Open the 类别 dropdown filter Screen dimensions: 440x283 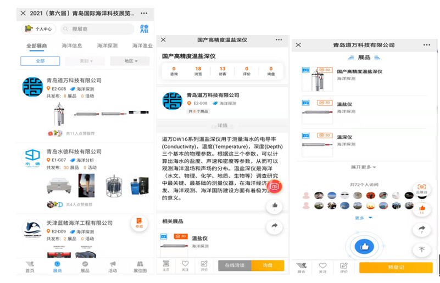[x=85, y=61]
